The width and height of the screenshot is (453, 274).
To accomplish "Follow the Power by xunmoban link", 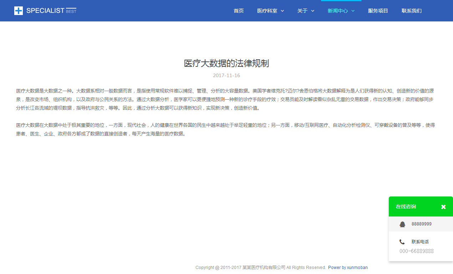I will [348, 268].
